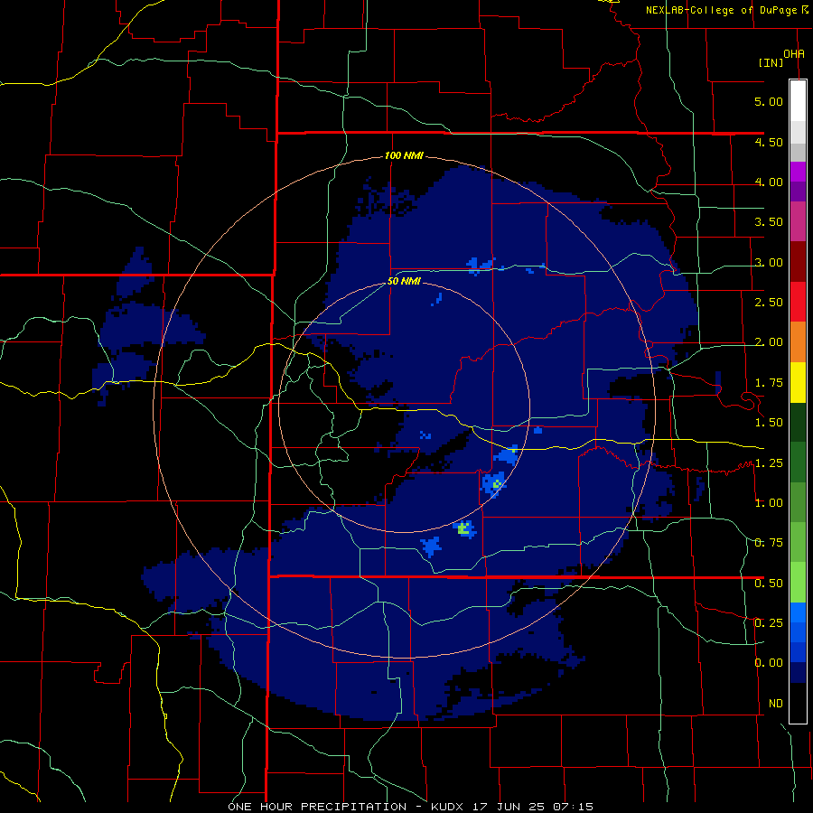The image size is (813, 813).
Task: Select the 2.50 legend value
Action: click(x=769, y=303)
